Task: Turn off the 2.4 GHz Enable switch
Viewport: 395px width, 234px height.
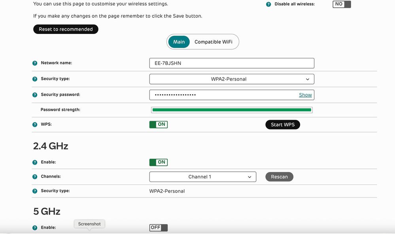Action: pos(158,162)
